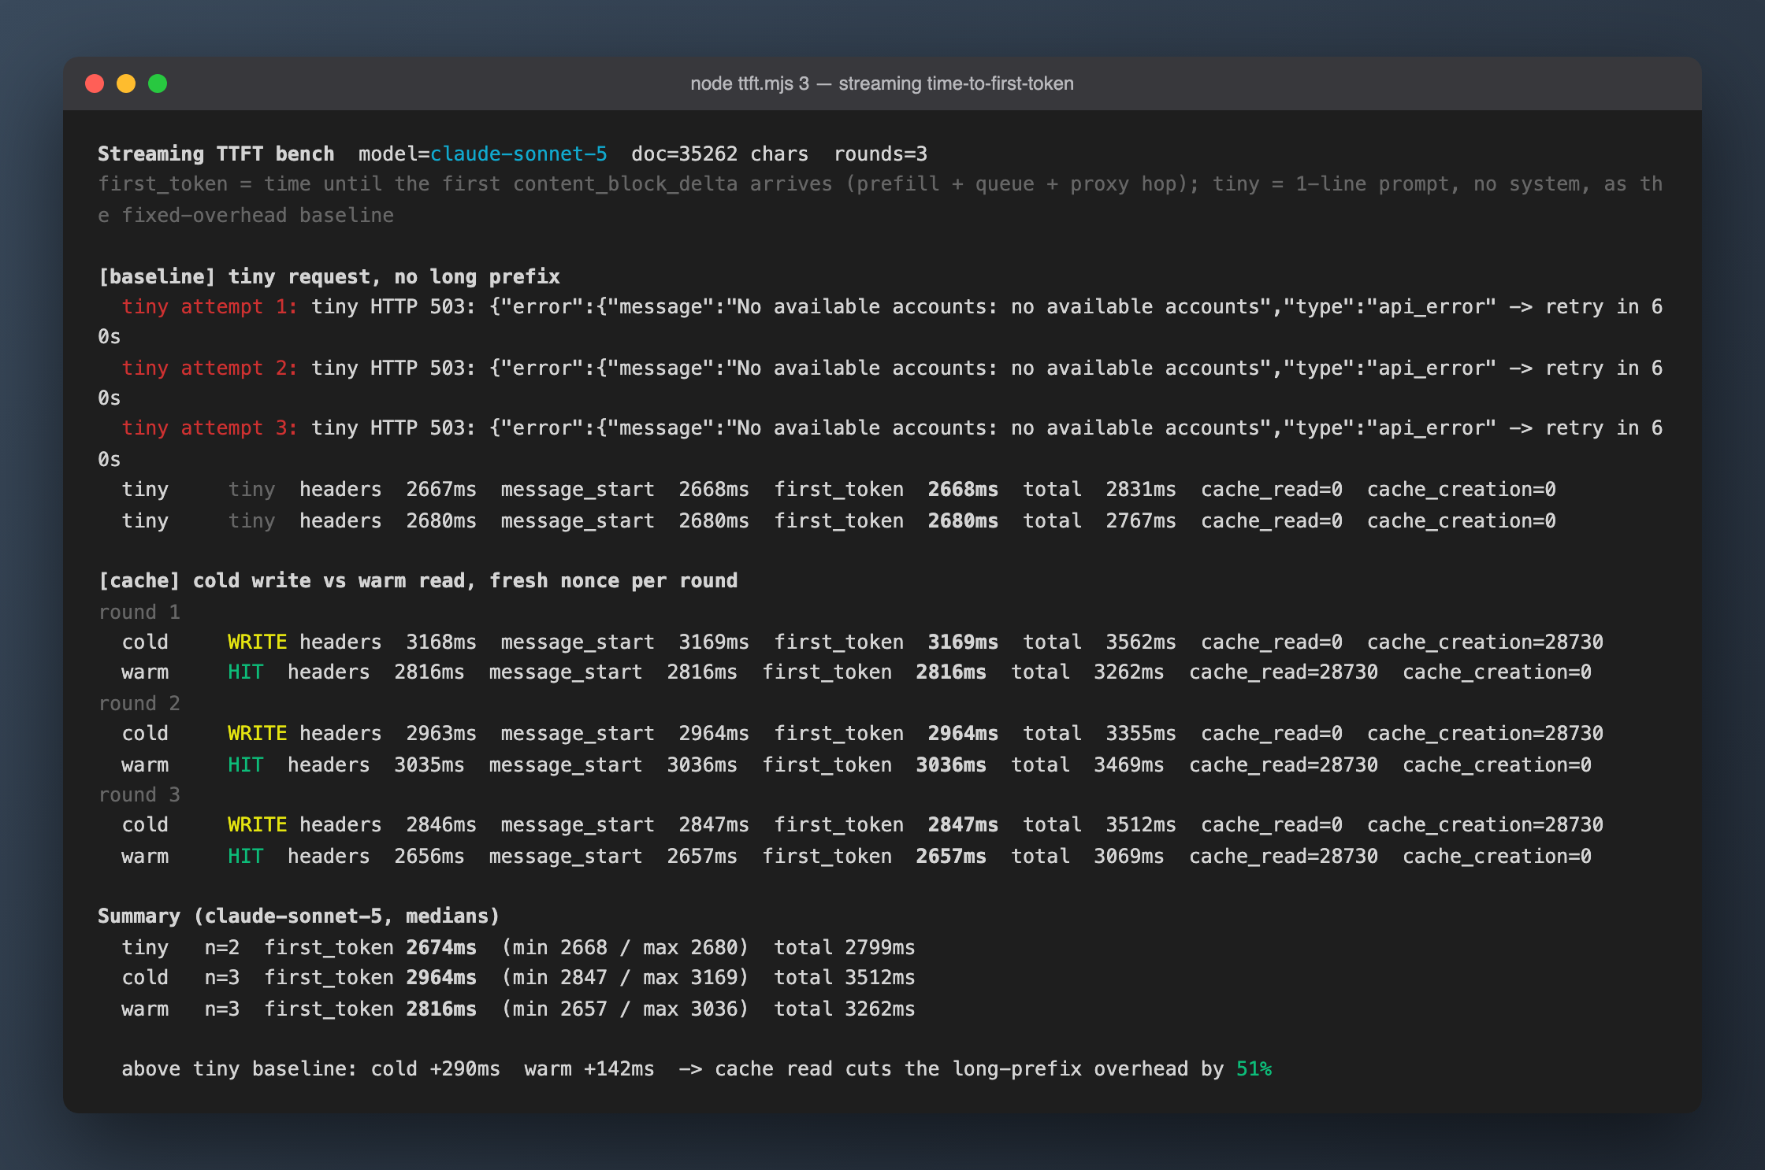
Task: Click the 'Summary (claude-sonnet-5, medians)' heading
Action: pos(299,916)
